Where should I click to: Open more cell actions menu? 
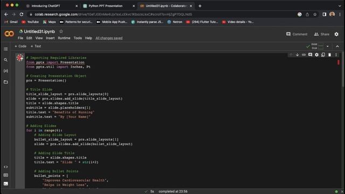point(336,55)
